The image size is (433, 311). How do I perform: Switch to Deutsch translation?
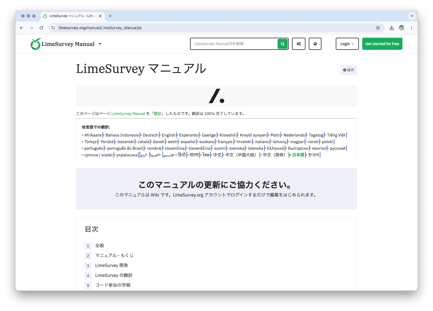click(x=150, y=135)
